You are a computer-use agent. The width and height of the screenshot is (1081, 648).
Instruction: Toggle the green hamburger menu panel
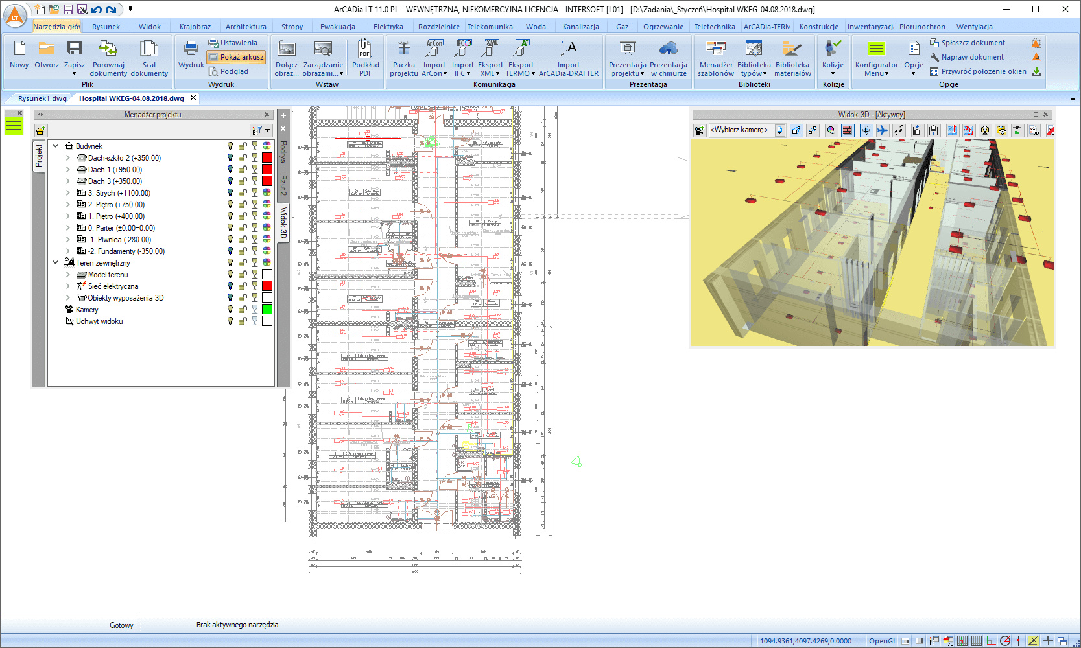[14, 126]
